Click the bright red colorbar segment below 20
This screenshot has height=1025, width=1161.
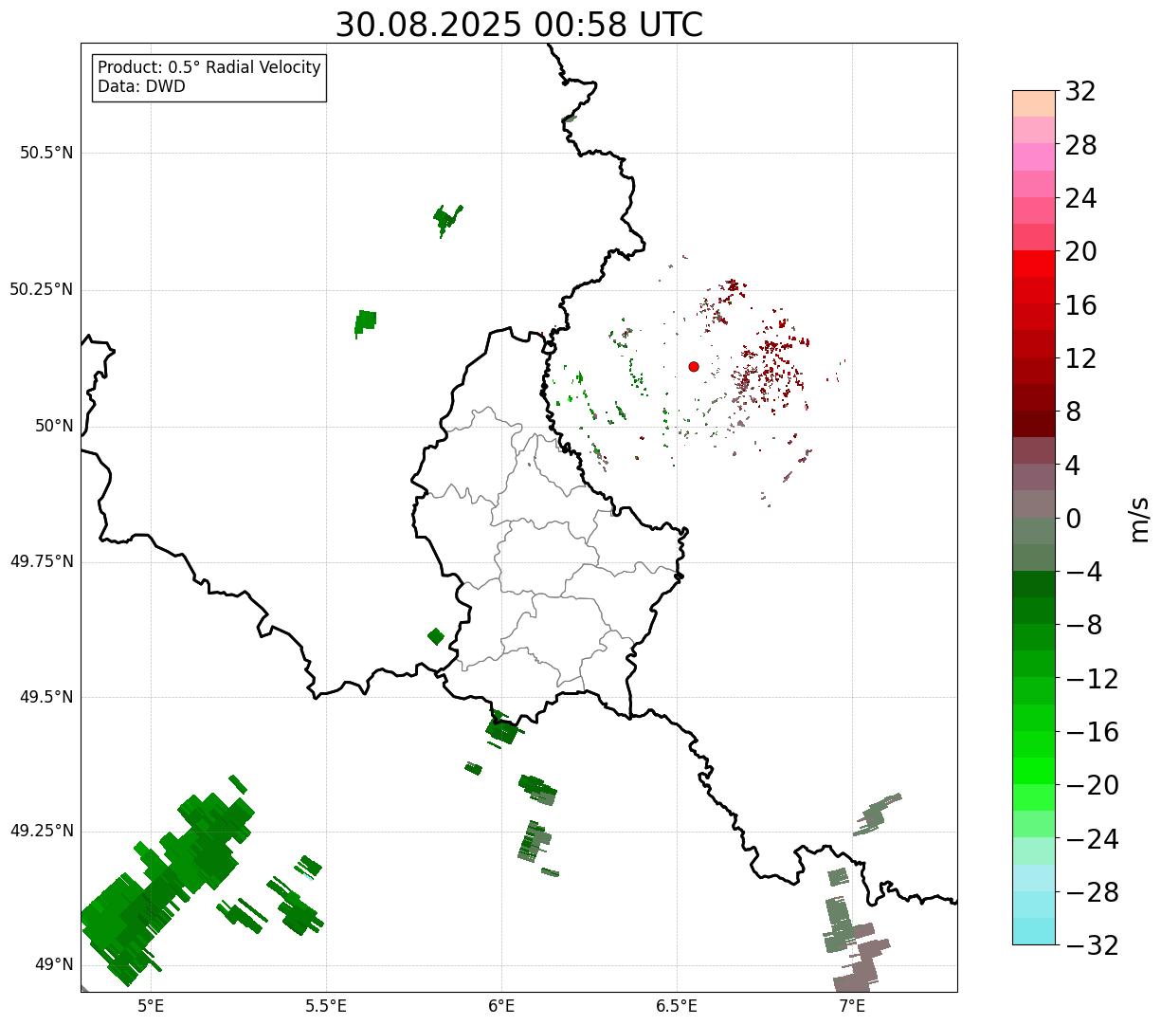[1034, 264]
